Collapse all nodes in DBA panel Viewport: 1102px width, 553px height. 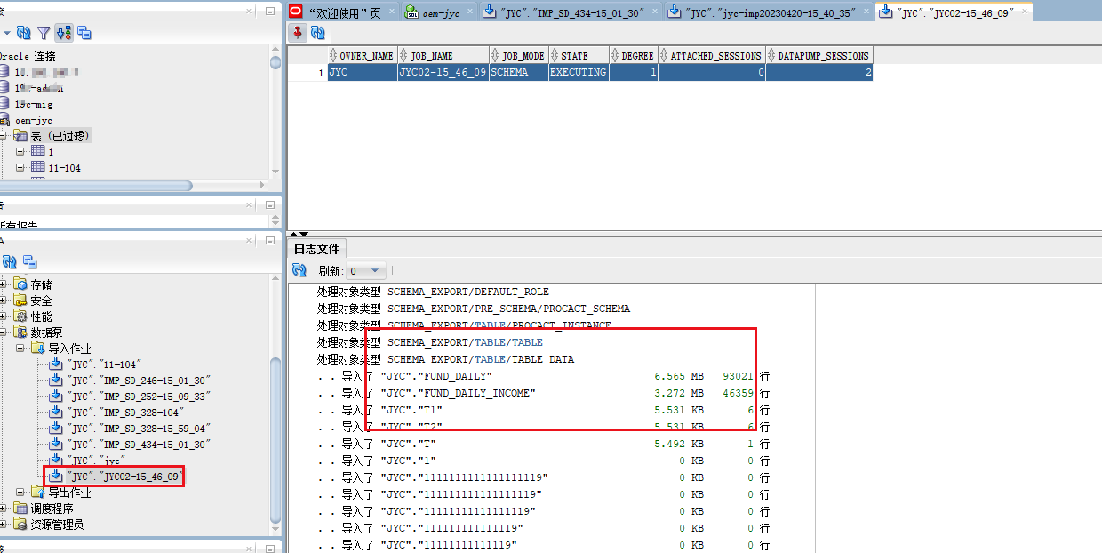[x=30, y=262]
